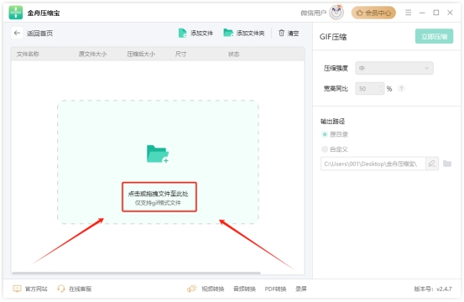Open the 在线客服 support link

pyautogui.click(x=75, y=289)
